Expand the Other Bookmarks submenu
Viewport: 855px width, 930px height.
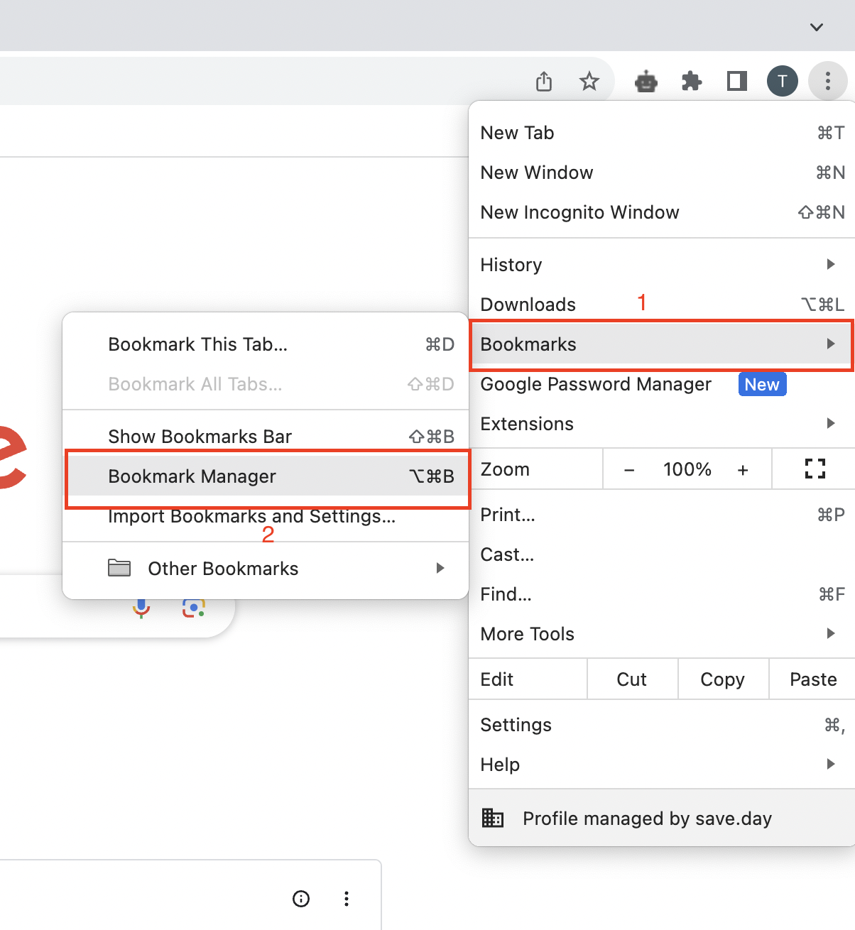pos(440,567)
